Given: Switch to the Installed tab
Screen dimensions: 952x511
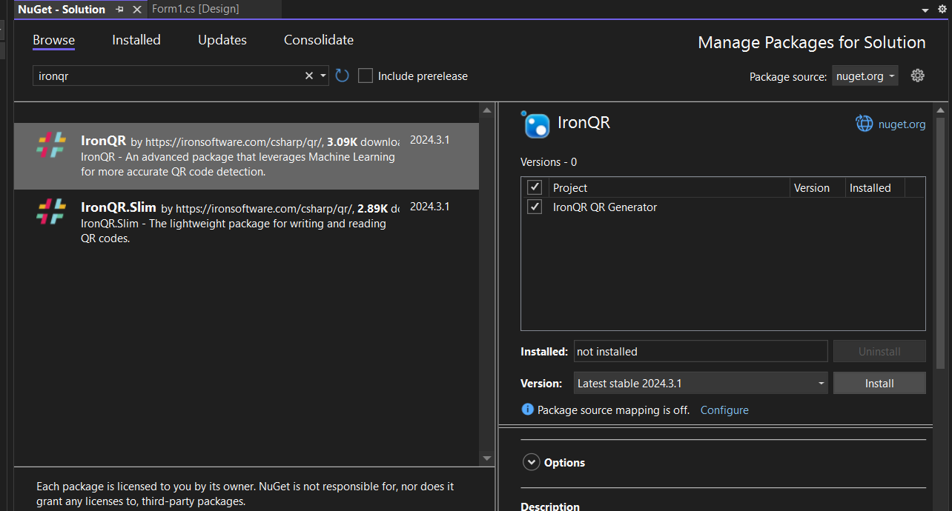Looking at the screenshot, I should pyautogui.click(x=136, y=40).
